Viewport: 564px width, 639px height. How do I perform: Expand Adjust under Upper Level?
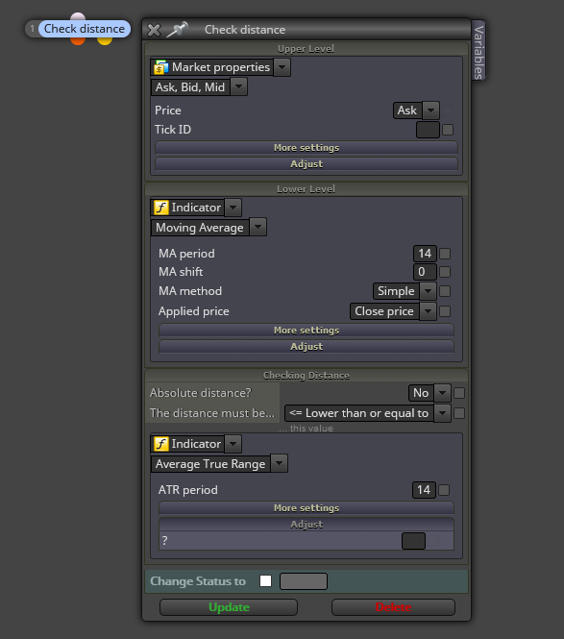[307, 163]
